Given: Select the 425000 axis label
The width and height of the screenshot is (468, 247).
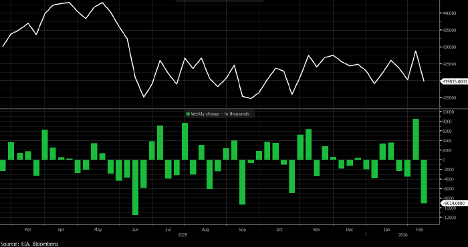Looking at the screenshot, I should click(x=449, y=64).
